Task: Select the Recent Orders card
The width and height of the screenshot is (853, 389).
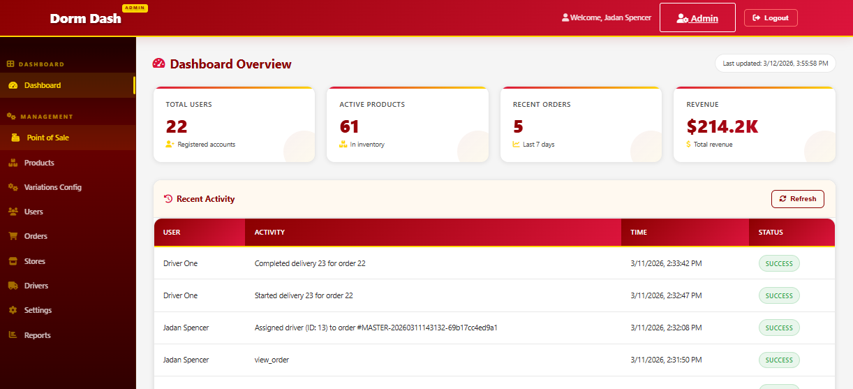Action: coord(581,124)
